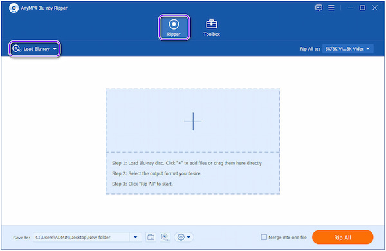Screen dimensions: 386x251
Task: Click the Save to path field
Action: (x=81, y=238)
